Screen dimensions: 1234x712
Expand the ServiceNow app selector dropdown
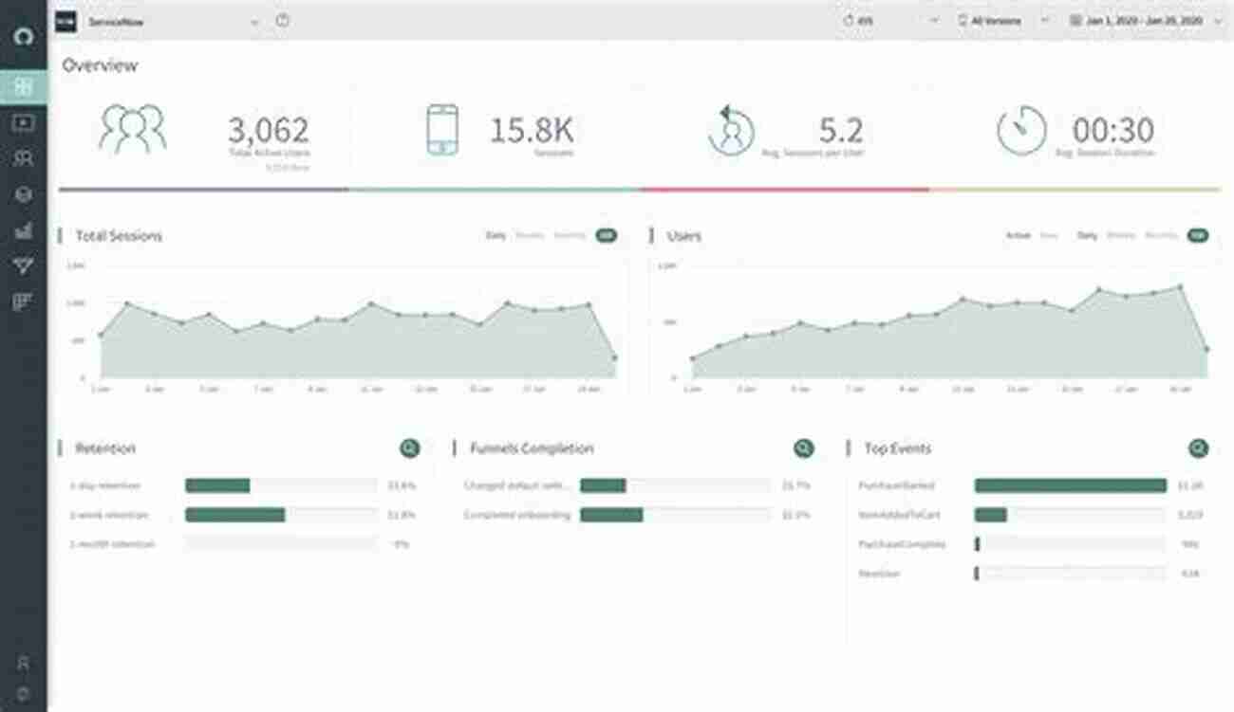pyautogui.click(x=254, y=21)
